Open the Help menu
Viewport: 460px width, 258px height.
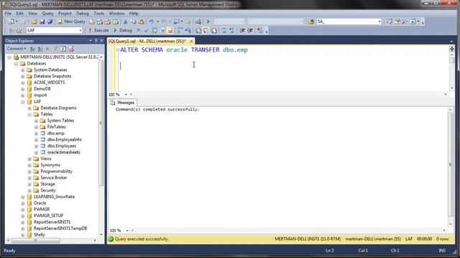(x=134, y=14)
